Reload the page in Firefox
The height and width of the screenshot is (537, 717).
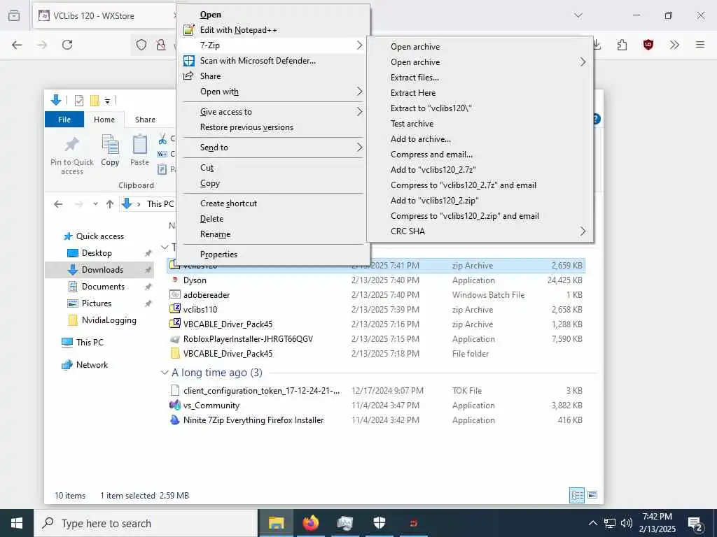tap(67, 45)
